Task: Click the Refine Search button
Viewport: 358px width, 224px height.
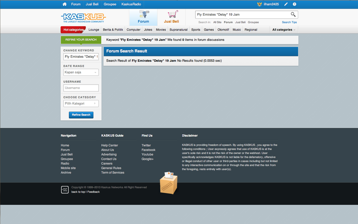Action: [x=81, y=115]
